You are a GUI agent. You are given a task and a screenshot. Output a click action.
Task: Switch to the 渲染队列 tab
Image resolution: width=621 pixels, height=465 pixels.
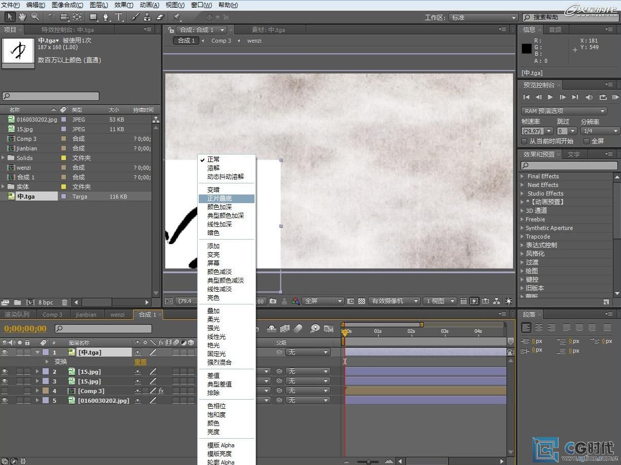click(x=17, y=315)
